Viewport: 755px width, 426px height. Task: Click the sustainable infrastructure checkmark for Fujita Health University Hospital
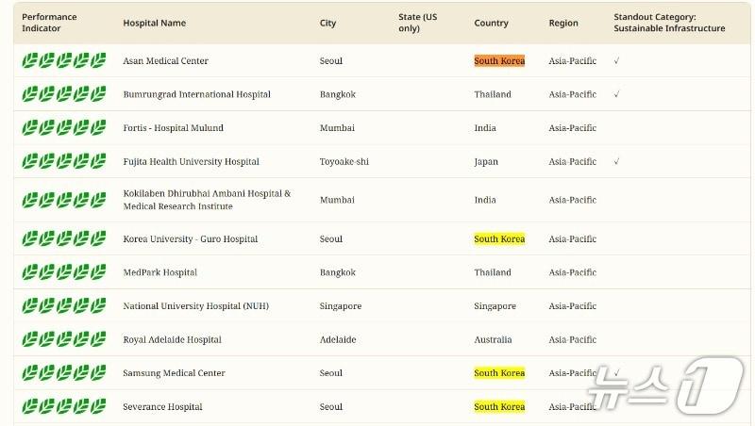[616, 161]
